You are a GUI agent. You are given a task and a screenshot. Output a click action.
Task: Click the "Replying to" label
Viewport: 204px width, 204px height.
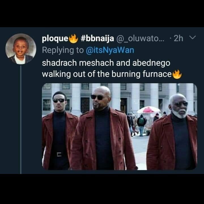pyautogui.click(x=63, y=50)
